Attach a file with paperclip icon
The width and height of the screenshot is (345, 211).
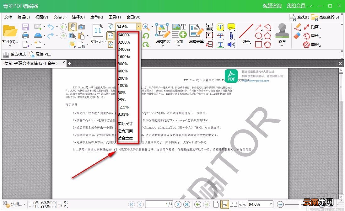[x=231, y=36]
